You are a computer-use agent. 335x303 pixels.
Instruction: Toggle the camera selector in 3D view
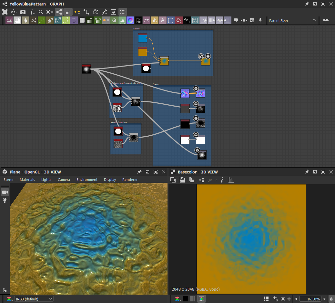pyautogui.click(x=5, y=192)
